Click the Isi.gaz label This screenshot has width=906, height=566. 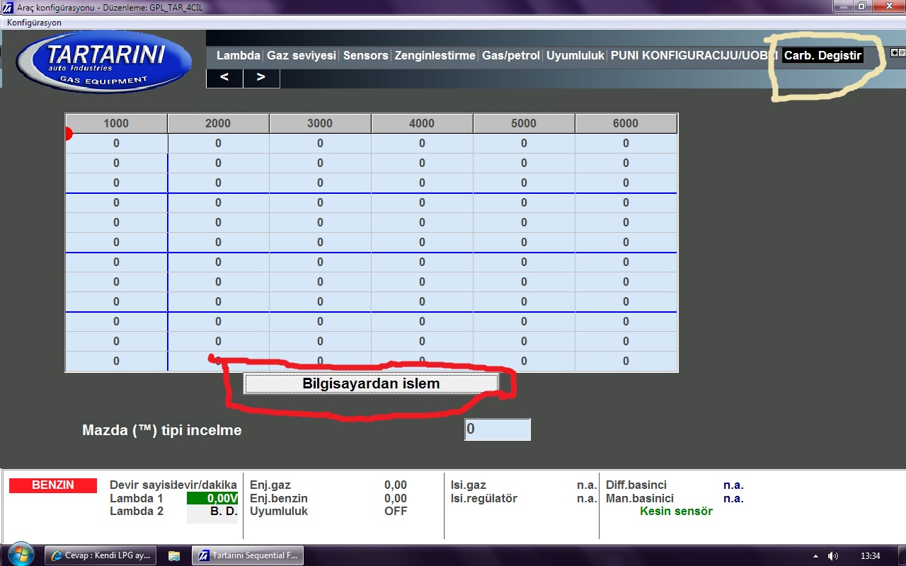[x=469, y=485]
